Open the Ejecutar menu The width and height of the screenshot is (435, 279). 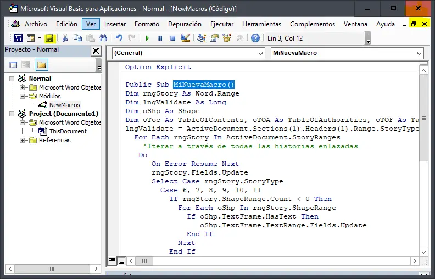tap(222, 24)
